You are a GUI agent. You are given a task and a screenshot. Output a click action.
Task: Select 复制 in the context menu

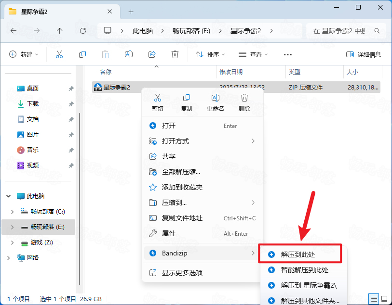tap(187, 102)
